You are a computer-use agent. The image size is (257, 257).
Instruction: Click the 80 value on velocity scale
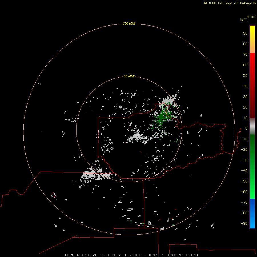click(x=245, y=44)
